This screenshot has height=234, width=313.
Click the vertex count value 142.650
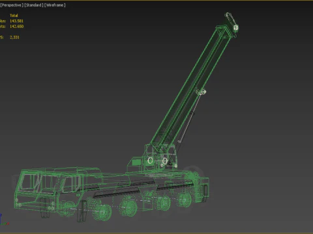[x=17, y=27]
